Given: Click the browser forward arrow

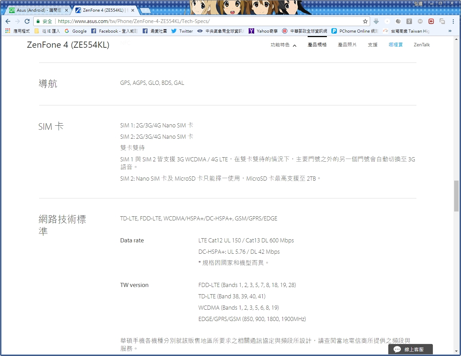Looking at the screenshot, I should tap(17, 21).
